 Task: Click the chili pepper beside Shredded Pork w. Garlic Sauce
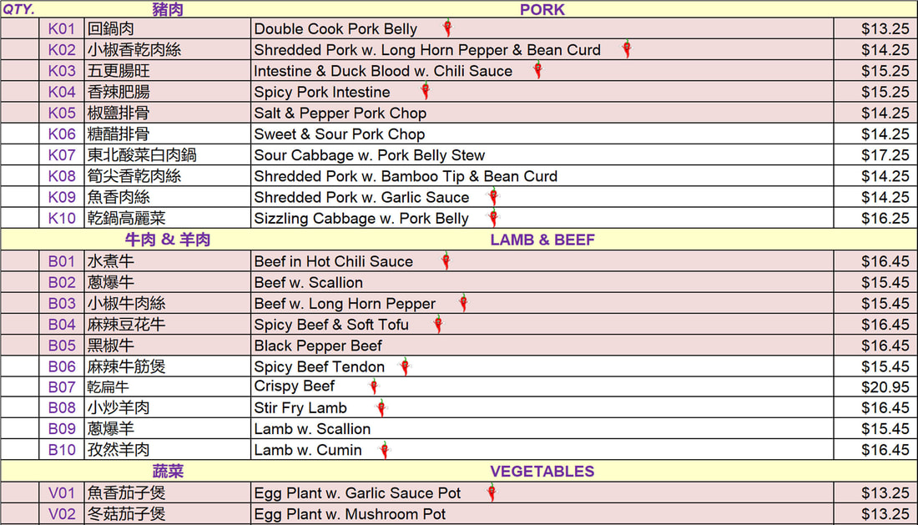click(x=493, y=197)
